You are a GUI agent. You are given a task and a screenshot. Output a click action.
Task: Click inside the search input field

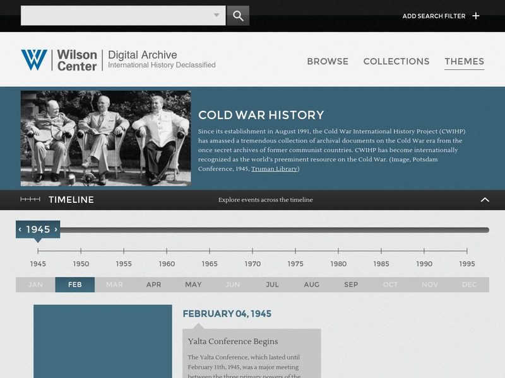(123, 15)
